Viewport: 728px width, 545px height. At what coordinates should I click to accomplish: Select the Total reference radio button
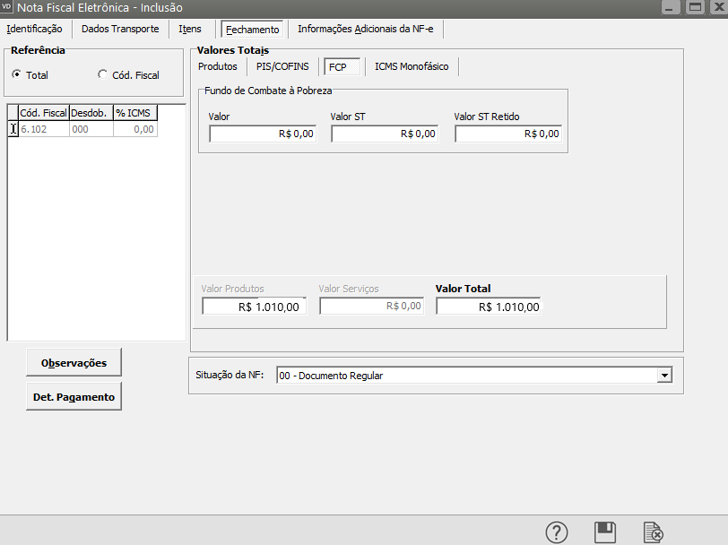16,75
